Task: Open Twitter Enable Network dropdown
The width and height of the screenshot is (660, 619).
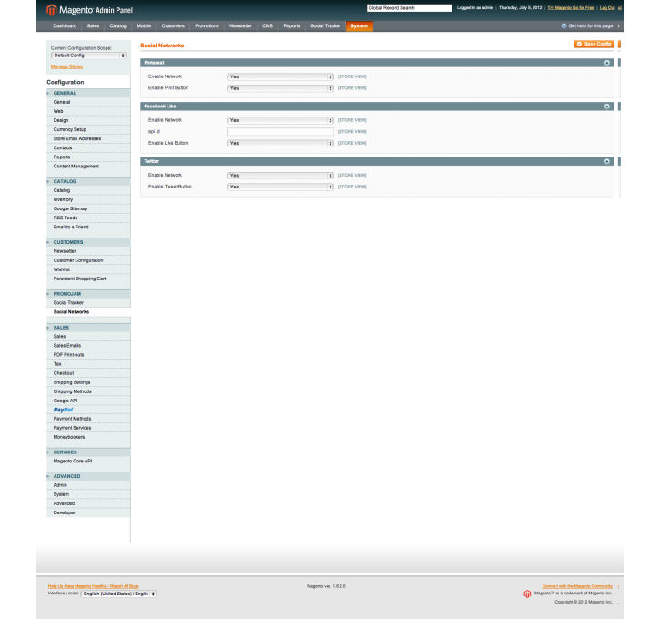Action: (x=279, y=176)
